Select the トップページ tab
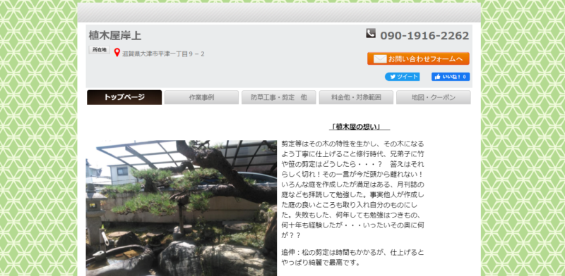This screenshot has width=565, height=276. click(x=124, y=97)
